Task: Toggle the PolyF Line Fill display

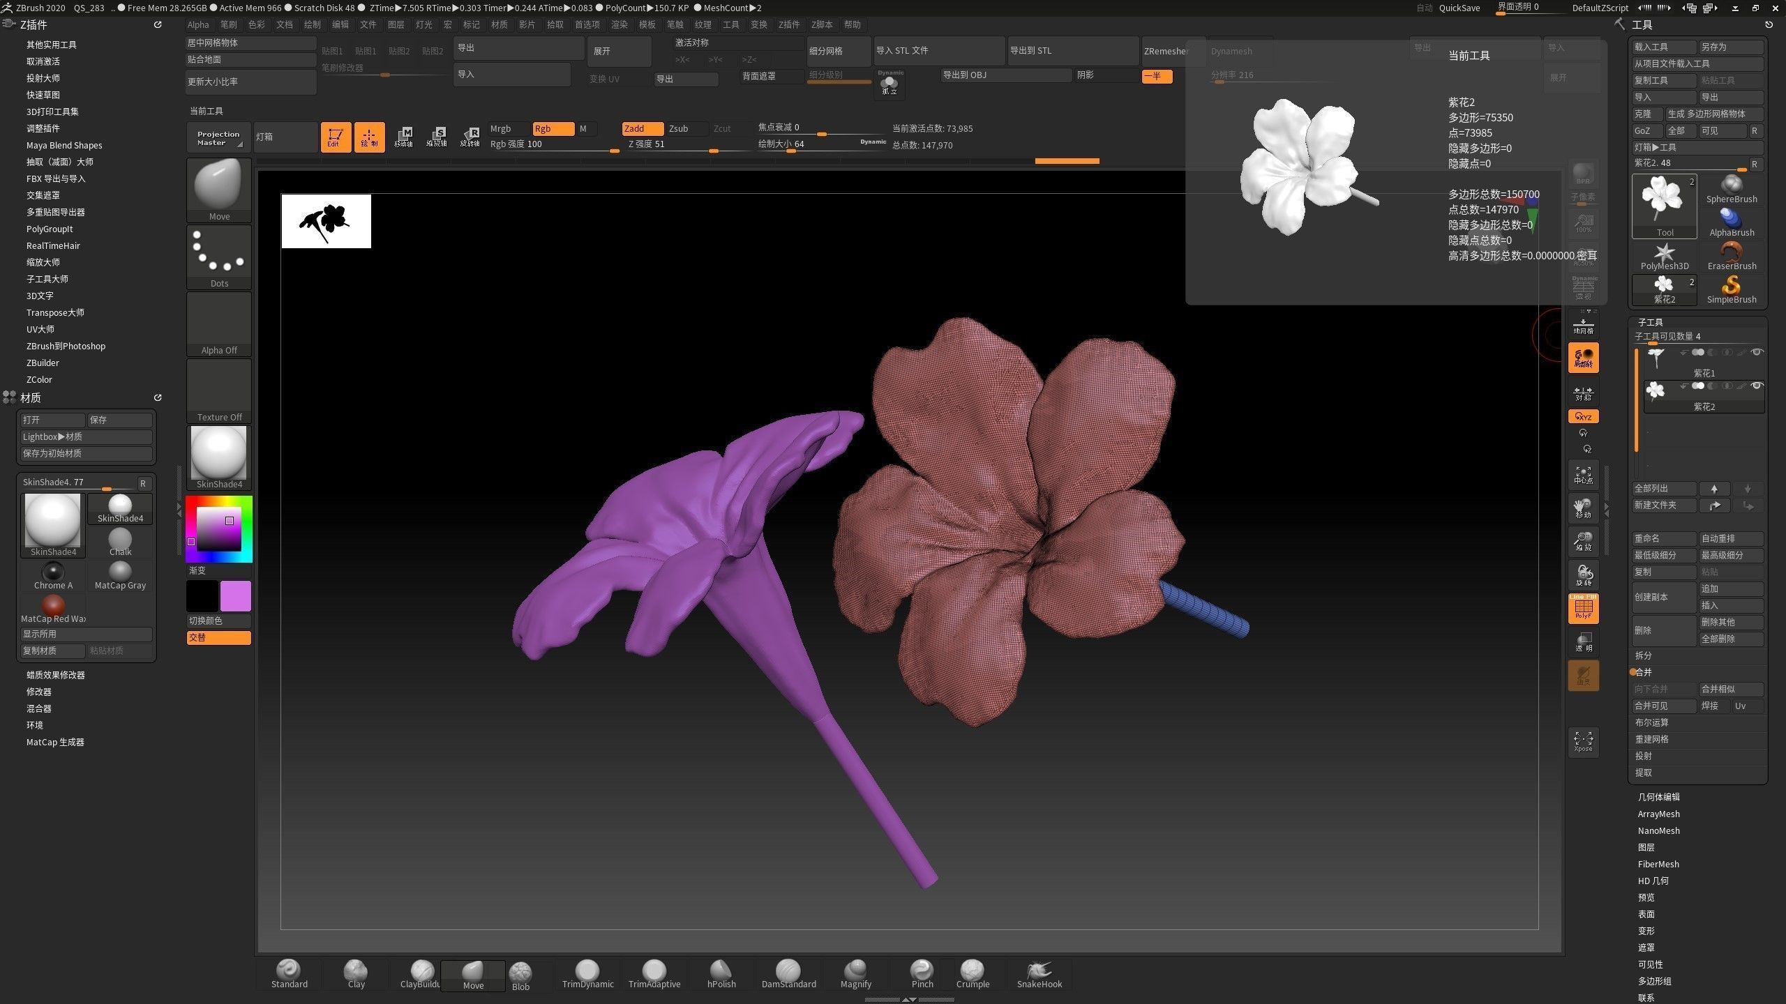Action: click(x=1583, y=607)
